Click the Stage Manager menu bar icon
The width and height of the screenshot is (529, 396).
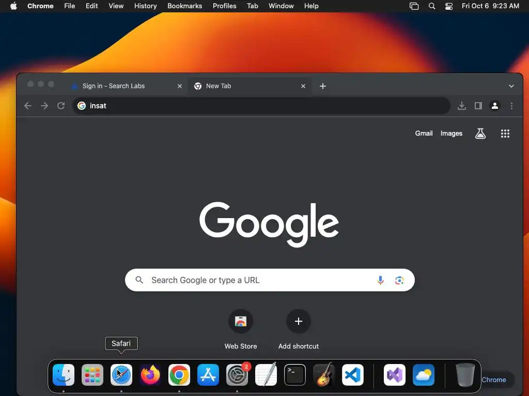[414, 6]
